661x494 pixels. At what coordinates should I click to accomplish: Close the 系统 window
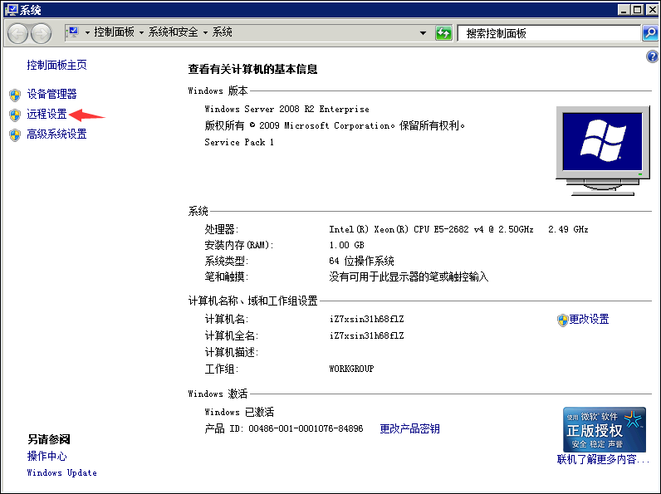(651, 9)
